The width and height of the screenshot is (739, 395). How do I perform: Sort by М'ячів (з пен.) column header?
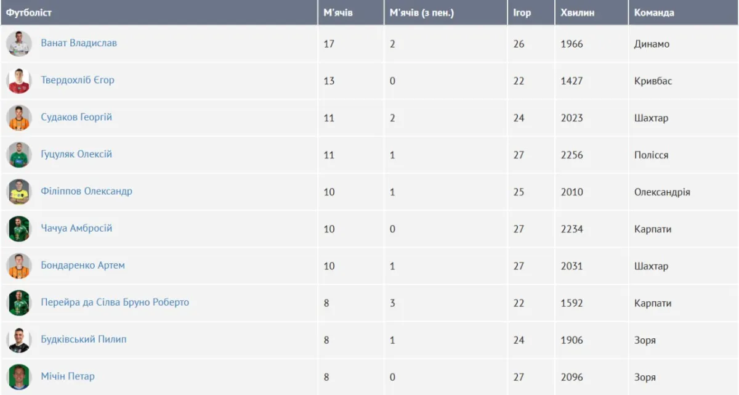click(446, 12)
